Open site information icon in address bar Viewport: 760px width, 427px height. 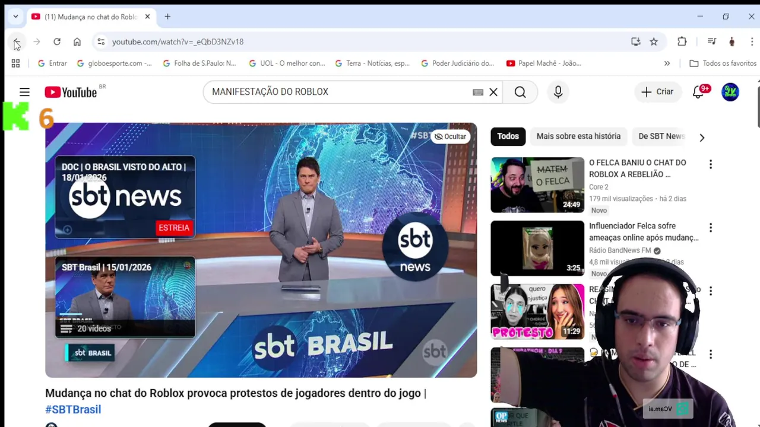click(101, 42)
